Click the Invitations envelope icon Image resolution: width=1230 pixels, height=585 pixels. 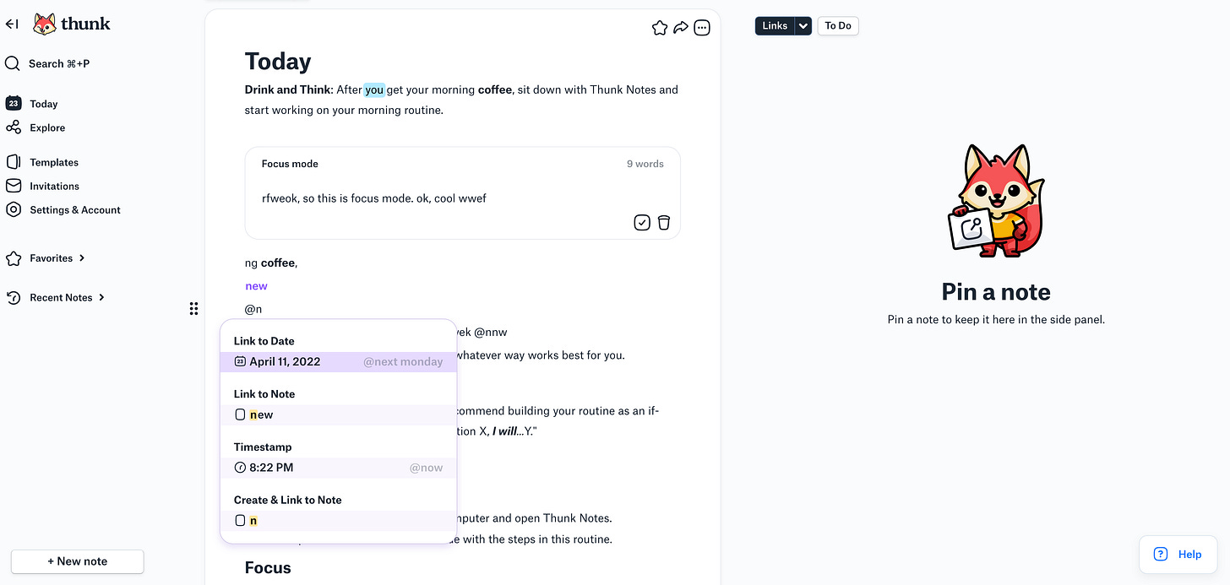pyautogui.click(x=14, y=186)
